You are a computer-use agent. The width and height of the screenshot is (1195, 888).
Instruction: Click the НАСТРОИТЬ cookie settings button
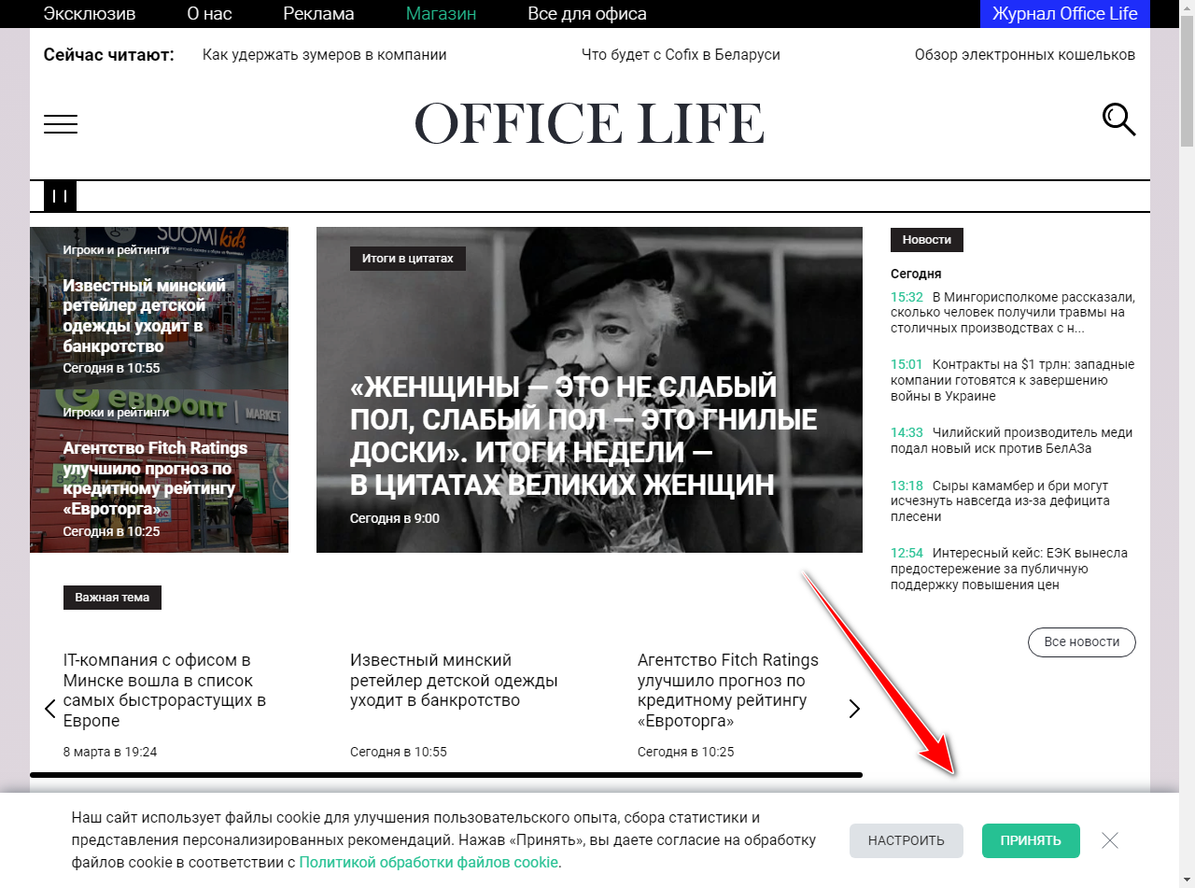[x=906, y=840]
